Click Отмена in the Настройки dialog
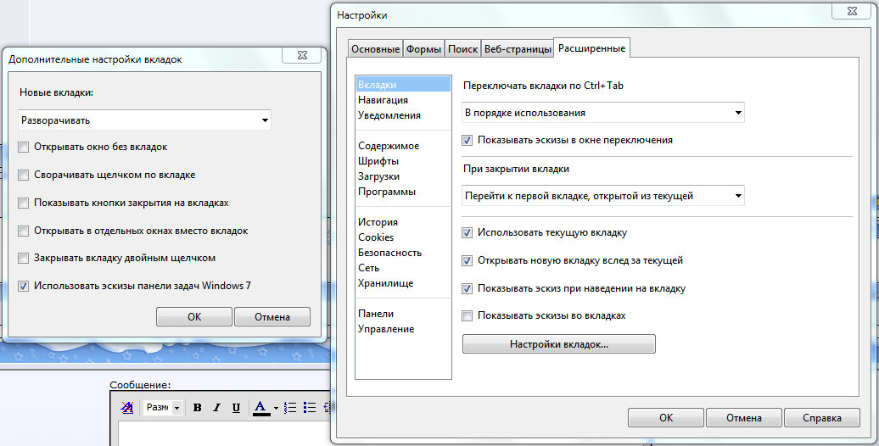Viewport: 879px width, 446px height. [744, 417]
